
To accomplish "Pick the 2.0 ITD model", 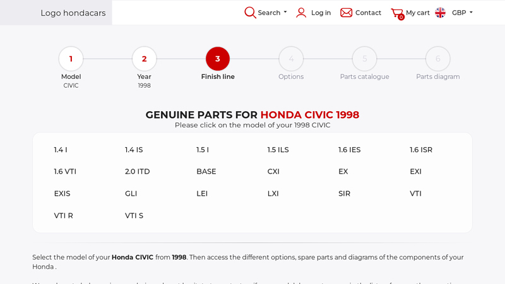I will [x=138, y=172].
